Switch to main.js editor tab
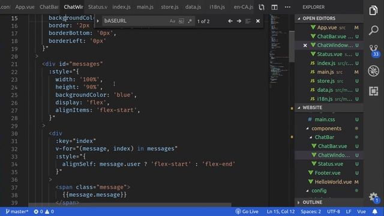384x216 pixels. pos(145,7)
